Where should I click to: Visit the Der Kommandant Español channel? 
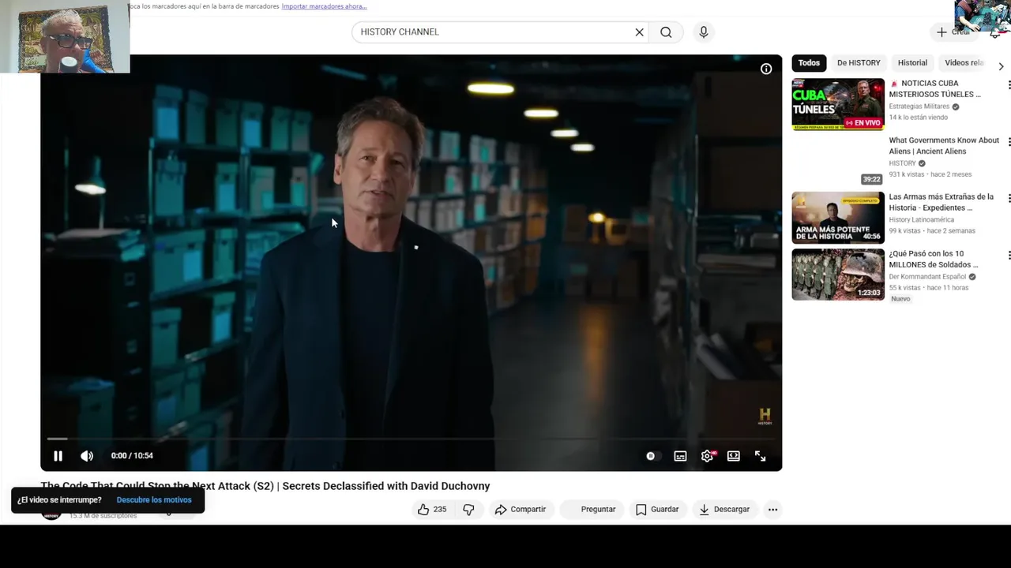[928, 277]
